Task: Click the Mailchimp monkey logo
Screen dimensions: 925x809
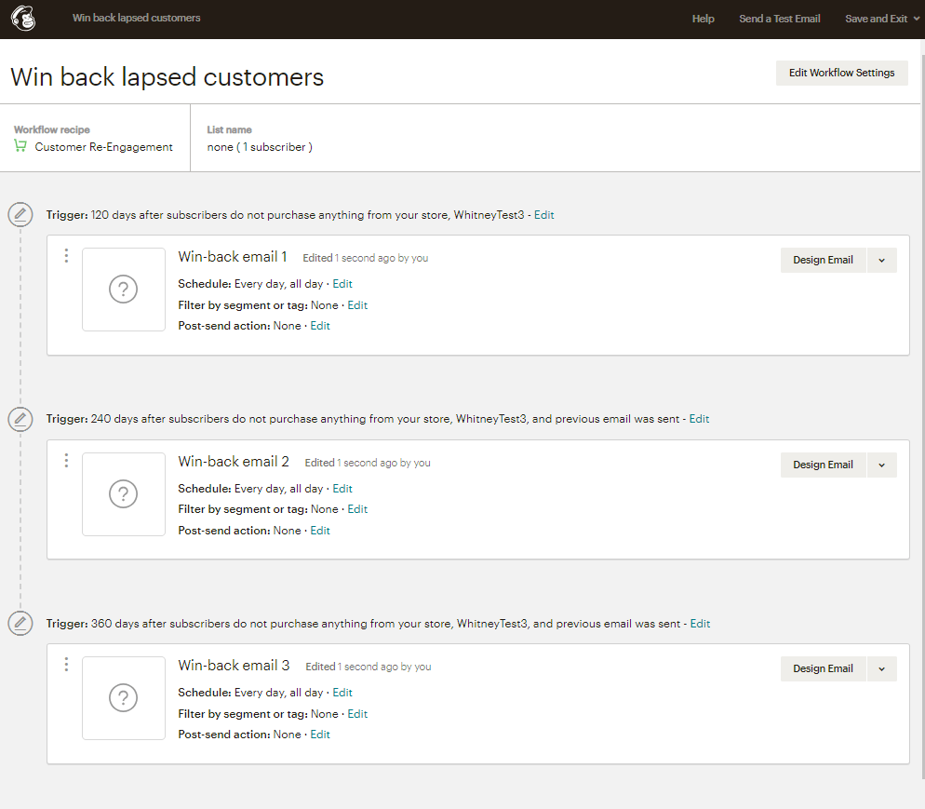Action: 23,19
